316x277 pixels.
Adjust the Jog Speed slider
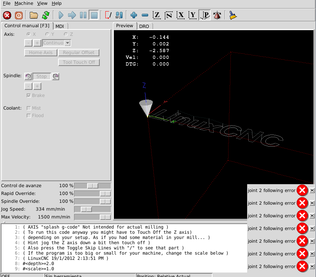(x=86, y=209)
